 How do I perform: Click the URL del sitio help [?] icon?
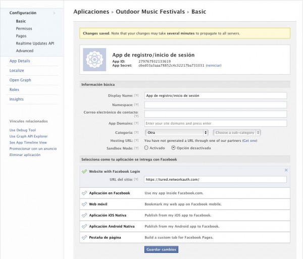pyautogui.click(x=136, y=179)
